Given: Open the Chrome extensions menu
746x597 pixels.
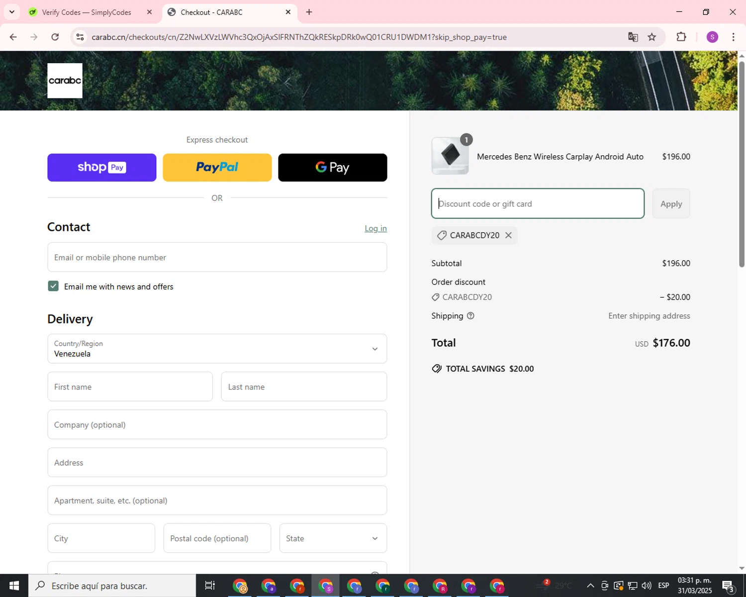Looking at the screenshot, I should click(681, 37).
